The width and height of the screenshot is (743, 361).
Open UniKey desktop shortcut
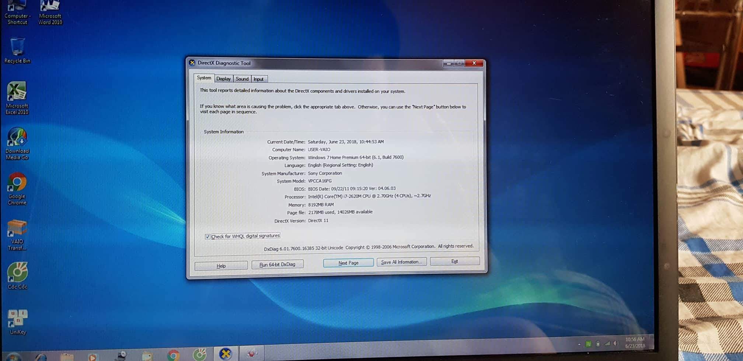point(18,322)
